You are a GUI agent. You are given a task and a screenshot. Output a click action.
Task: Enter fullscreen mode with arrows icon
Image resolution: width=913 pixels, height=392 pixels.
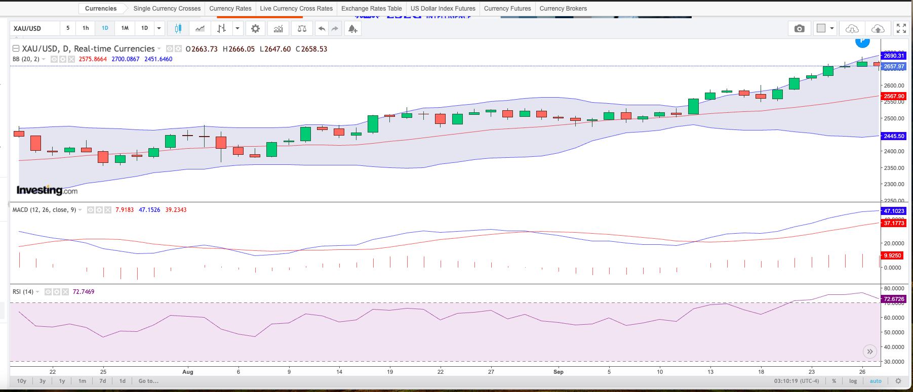(x=901, y=29)
